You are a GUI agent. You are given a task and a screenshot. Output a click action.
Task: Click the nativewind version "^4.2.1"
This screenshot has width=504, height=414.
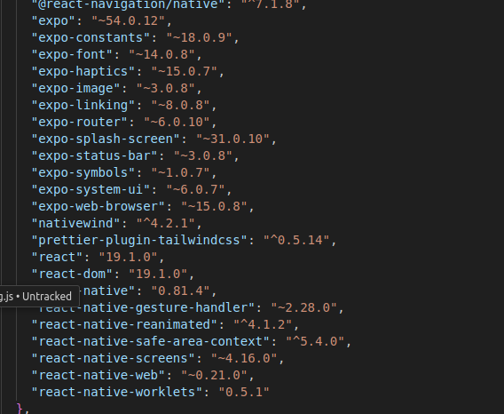click(x=165, y=223)
